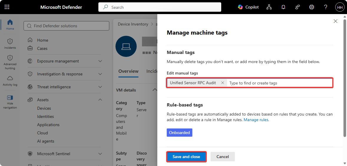Click the Cancel button
Screen dimensions: 347x166
point(223,157)
